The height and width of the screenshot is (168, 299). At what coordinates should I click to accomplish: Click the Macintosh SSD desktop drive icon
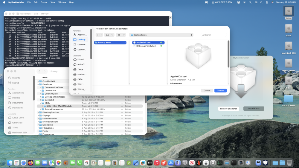click(289, 47)
